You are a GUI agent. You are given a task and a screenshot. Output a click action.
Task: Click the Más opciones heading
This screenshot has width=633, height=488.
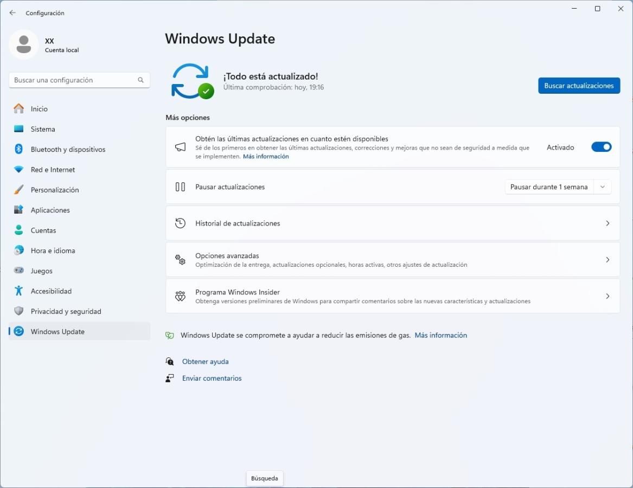[x=188, y=118]
